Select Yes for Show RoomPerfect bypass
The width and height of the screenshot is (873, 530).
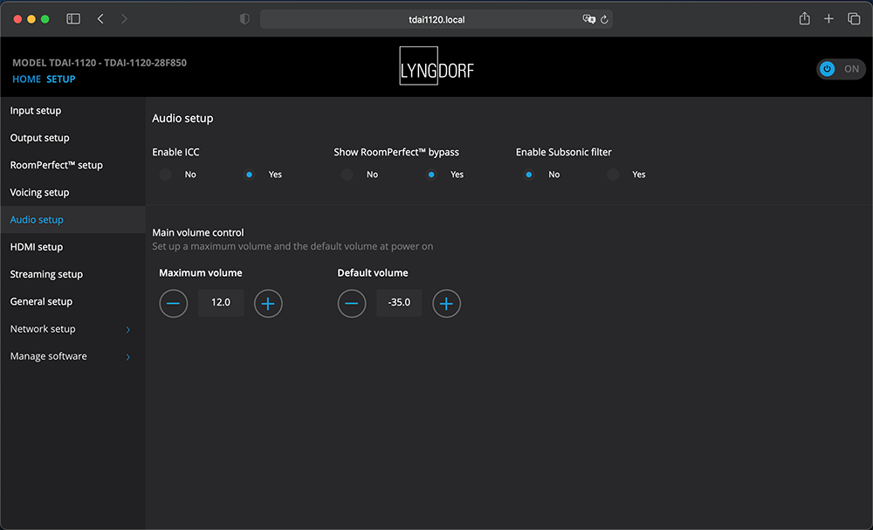coord(431,175)
